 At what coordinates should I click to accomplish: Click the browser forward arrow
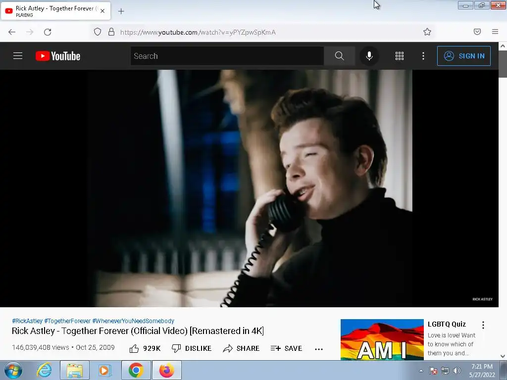click(30, 32)
